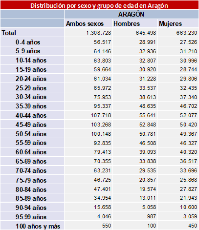Image resolution: width=199 pixels, height=230 pixels.
Task: Select the 65-69 años row label
Action: [x=31, y=161]
